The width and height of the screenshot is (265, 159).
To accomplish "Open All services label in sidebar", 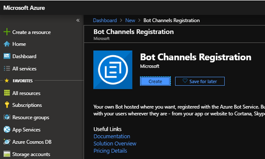I will (24, 69).
